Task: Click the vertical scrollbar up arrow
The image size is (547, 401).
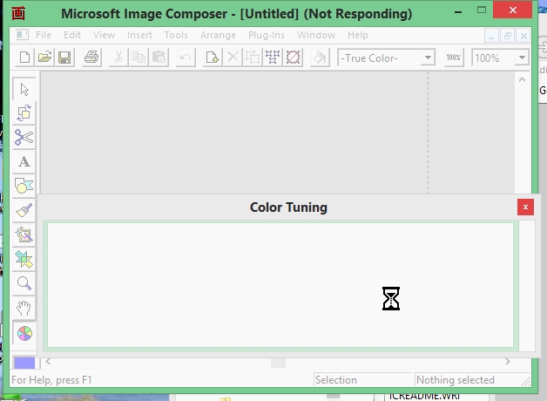Action: tap(522, 79)
